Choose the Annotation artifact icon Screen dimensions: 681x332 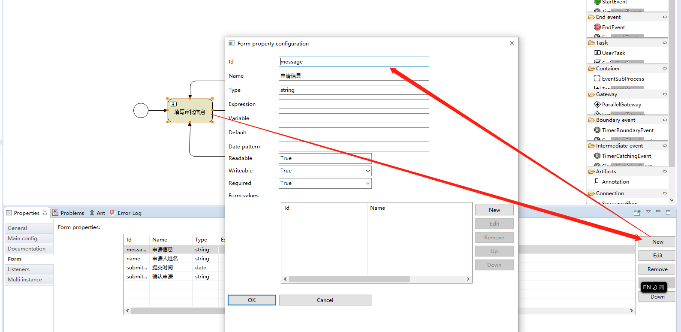[x=597, y=181]
